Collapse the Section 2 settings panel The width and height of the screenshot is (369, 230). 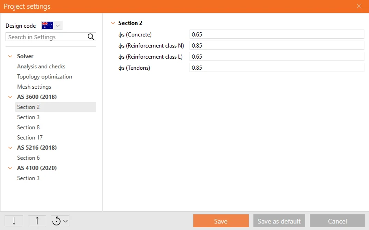click(113, 23)
